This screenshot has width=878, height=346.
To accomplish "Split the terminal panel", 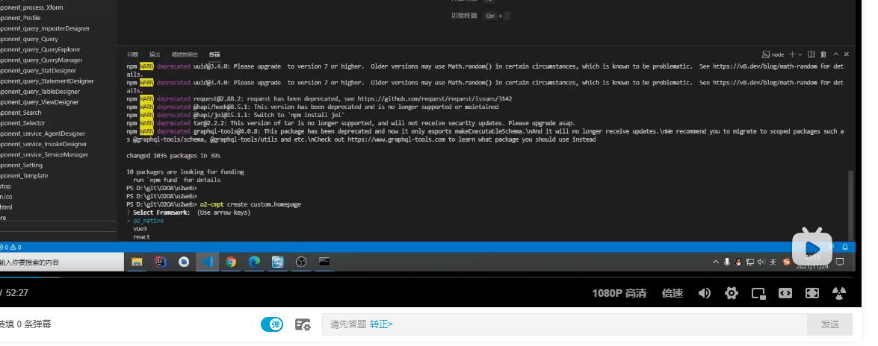I will (x=811, y=54).
